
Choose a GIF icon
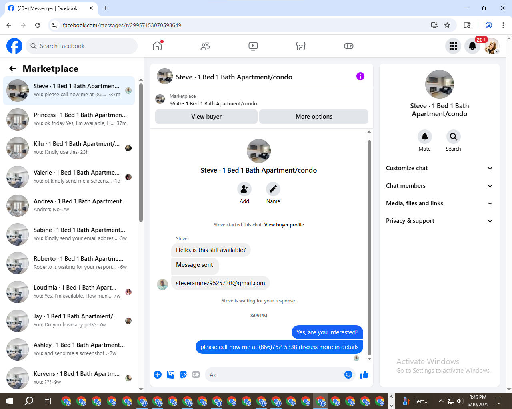pos(196,375)
